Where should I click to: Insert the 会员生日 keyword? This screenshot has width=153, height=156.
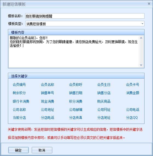(104, 85)
